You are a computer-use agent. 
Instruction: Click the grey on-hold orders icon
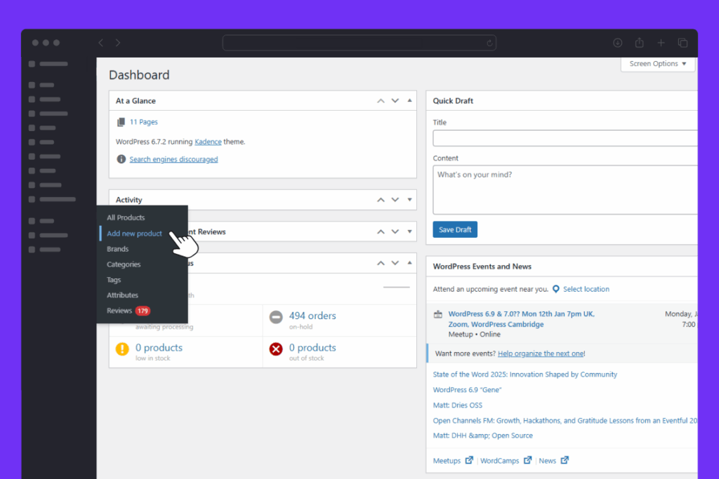coord(276,318)
